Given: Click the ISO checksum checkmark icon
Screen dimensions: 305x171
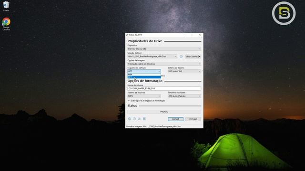Looking at the screenshot, I should click(181, 57).
